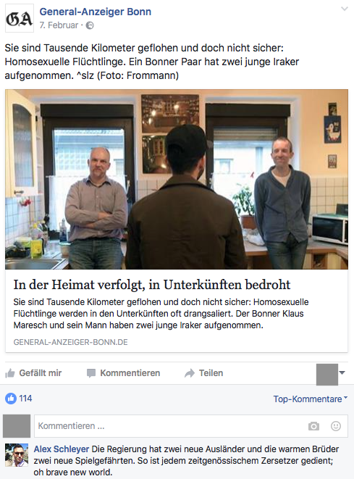Open the kitchen photo article preview
This screenshot has width=354, height=479.
(177, 179)
